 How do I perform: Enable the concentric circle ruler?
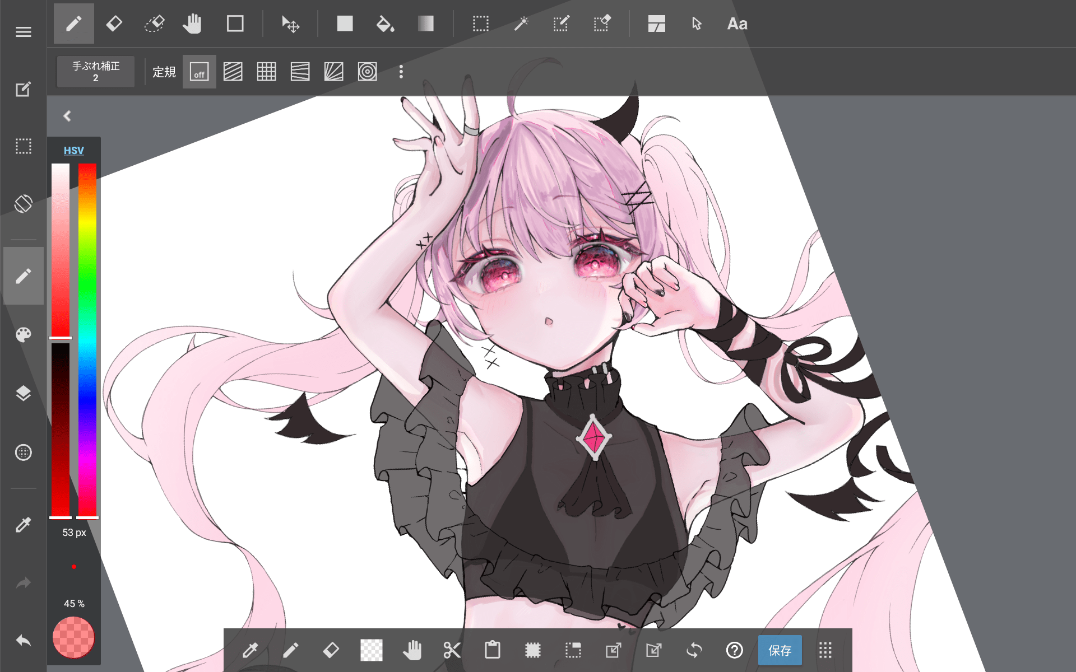point(367,72)
